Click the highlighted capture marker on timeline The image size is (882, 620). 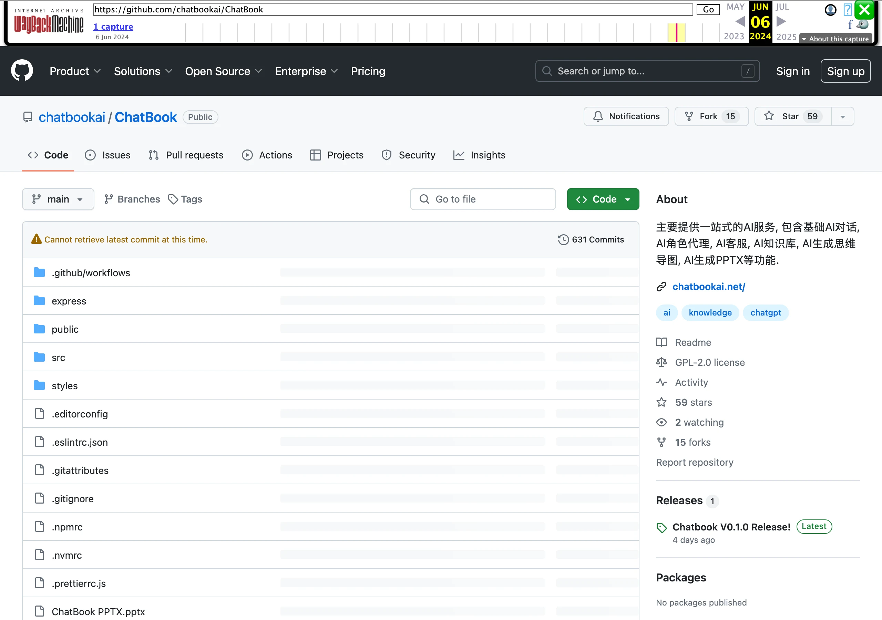pos(676,32)
